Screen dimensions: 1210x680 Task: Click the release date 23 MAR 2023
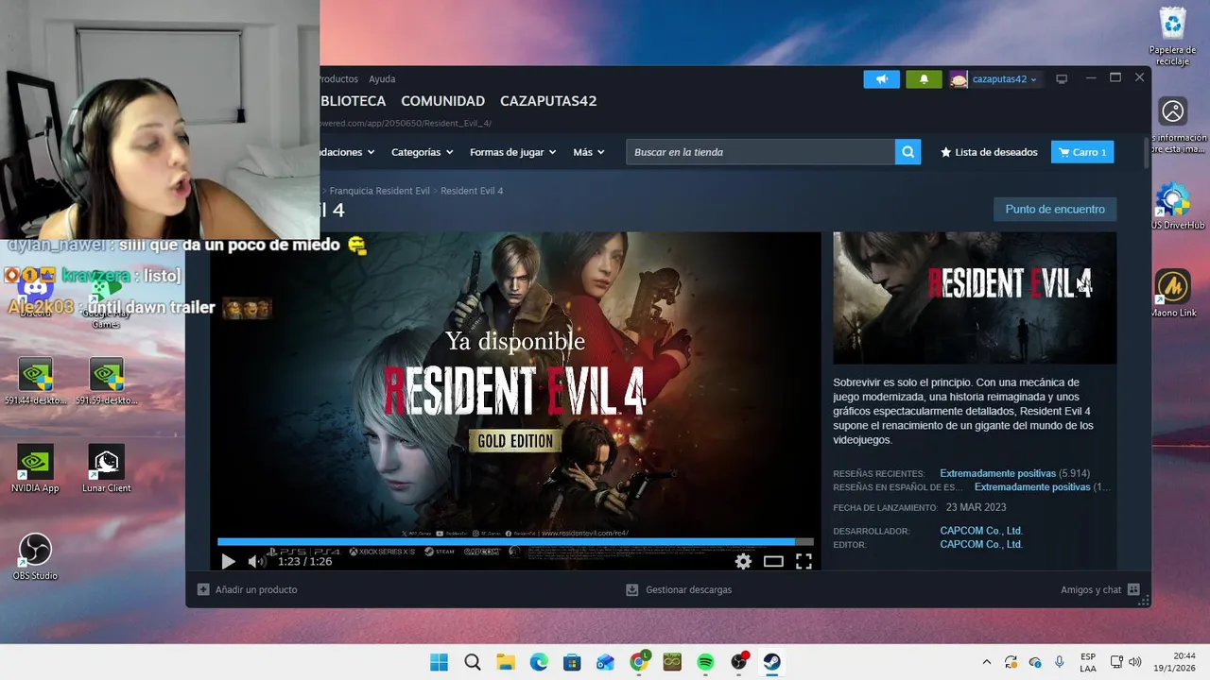[976, 507]
